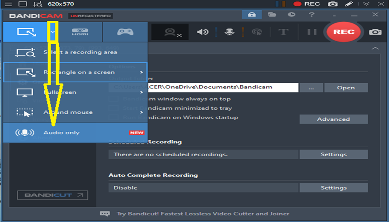This screenshot has height=222, width=389.
Task: Click the Try Bandicut promotional message
Action: click(x=203, y=214)
